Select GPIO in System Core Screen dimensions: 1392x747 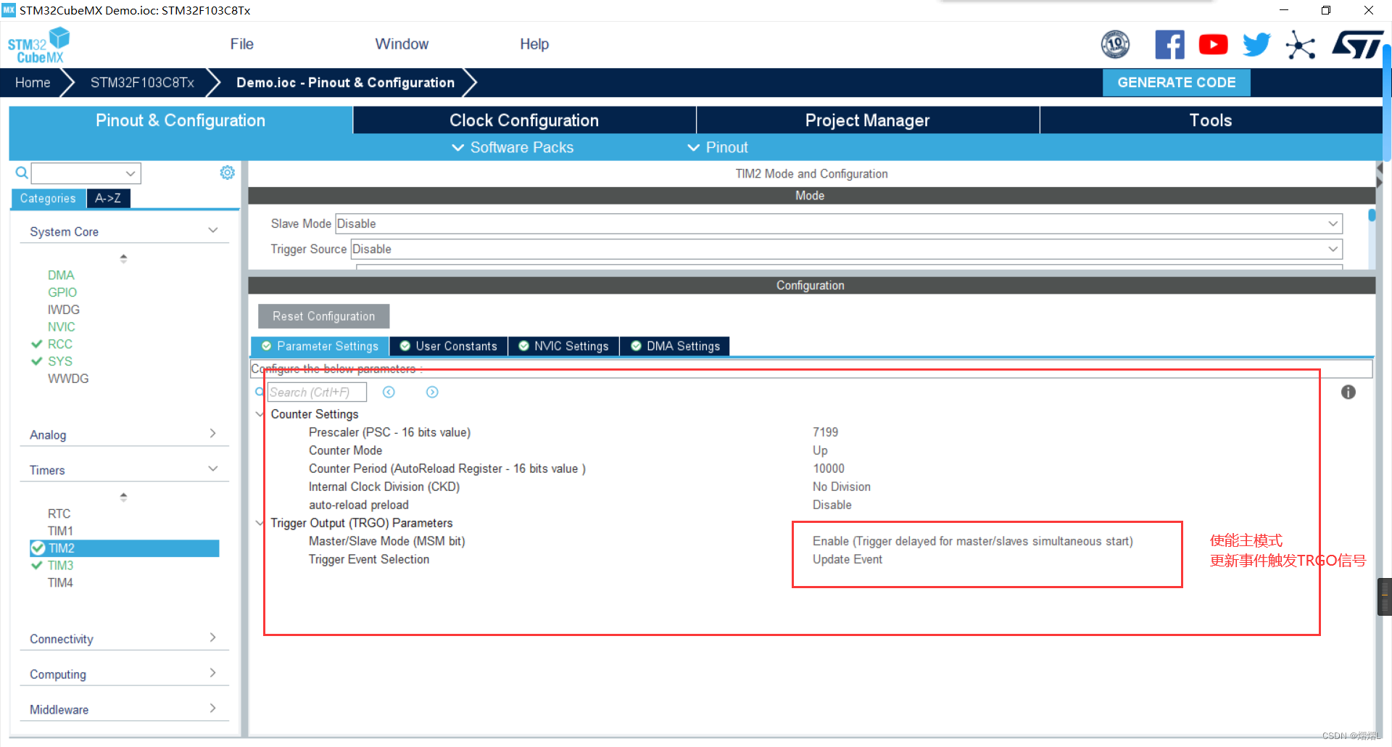pyautogui.click(x=62, y=292)
